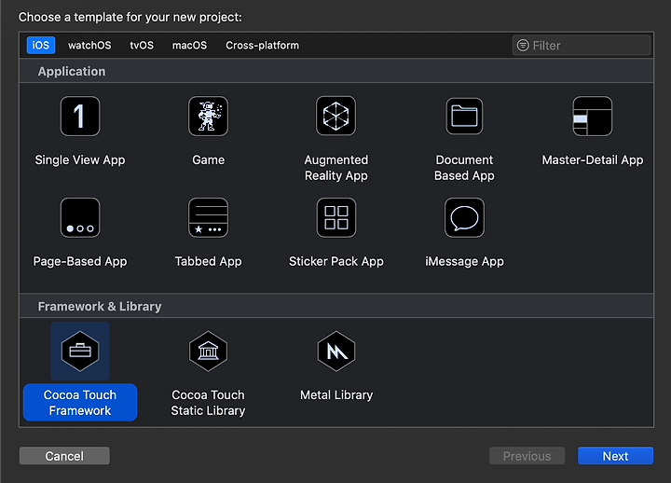The image size is (671, 483).
Task: Select the Document Based App folder icon
Action: (x=464, y=116)
